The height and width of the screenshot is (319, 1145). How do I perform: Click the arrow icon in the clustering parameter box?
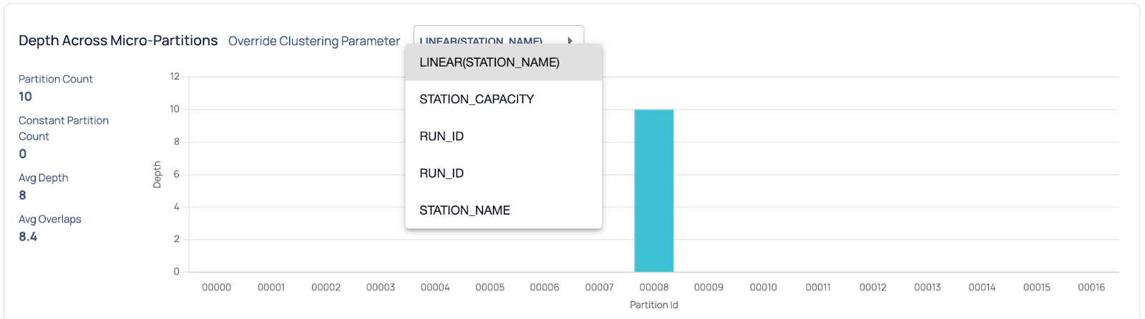pos(570,40)
